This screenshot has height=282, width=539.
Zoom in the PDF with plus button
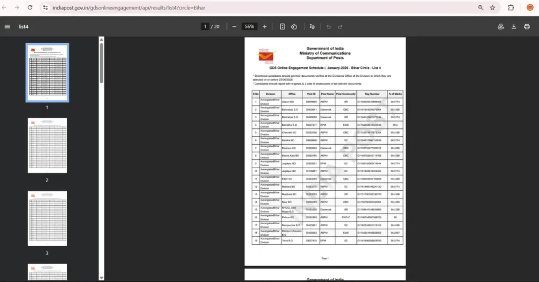pyautogui.click(x=265, y=26)
